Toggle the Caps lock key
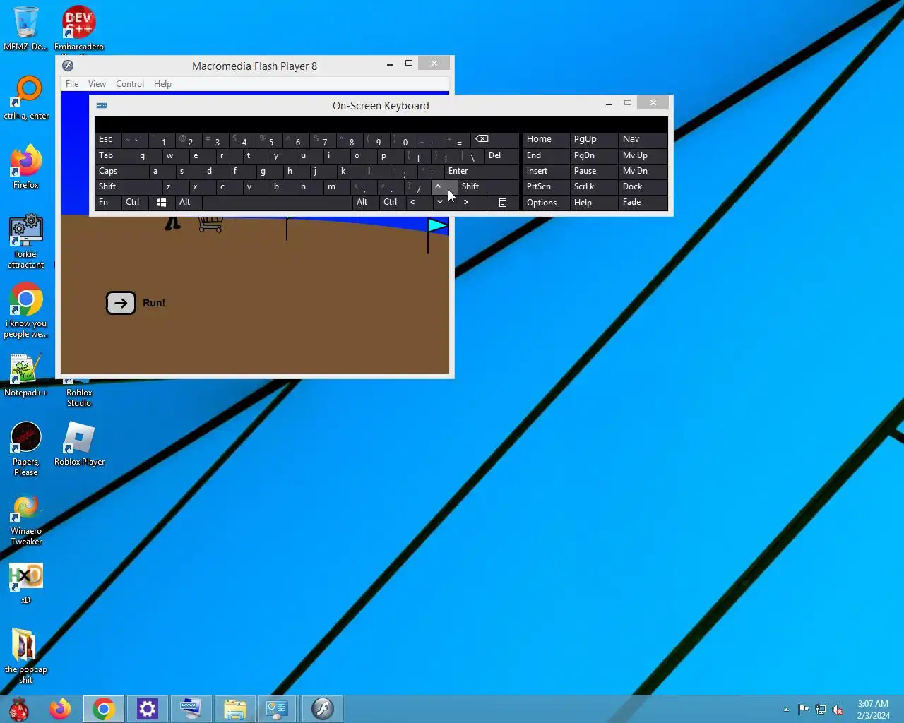This screenshot has width=904, height=723. pyautogui.click(x=122, y=172)
